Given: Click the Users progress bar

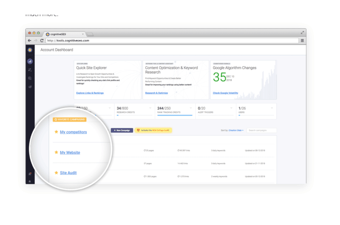Looking at the screenshot, I should (x=256, y=115).
